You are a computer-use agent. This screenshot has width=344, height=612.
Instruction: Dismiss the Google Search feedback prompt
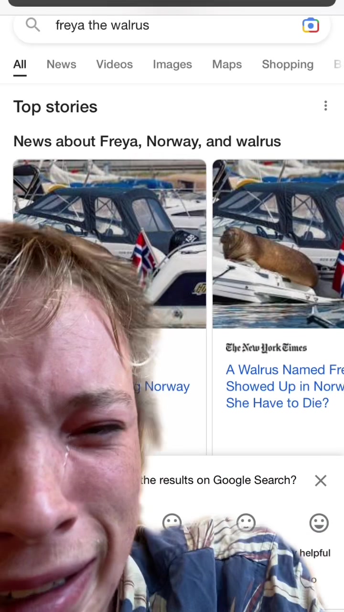(321, 481)
